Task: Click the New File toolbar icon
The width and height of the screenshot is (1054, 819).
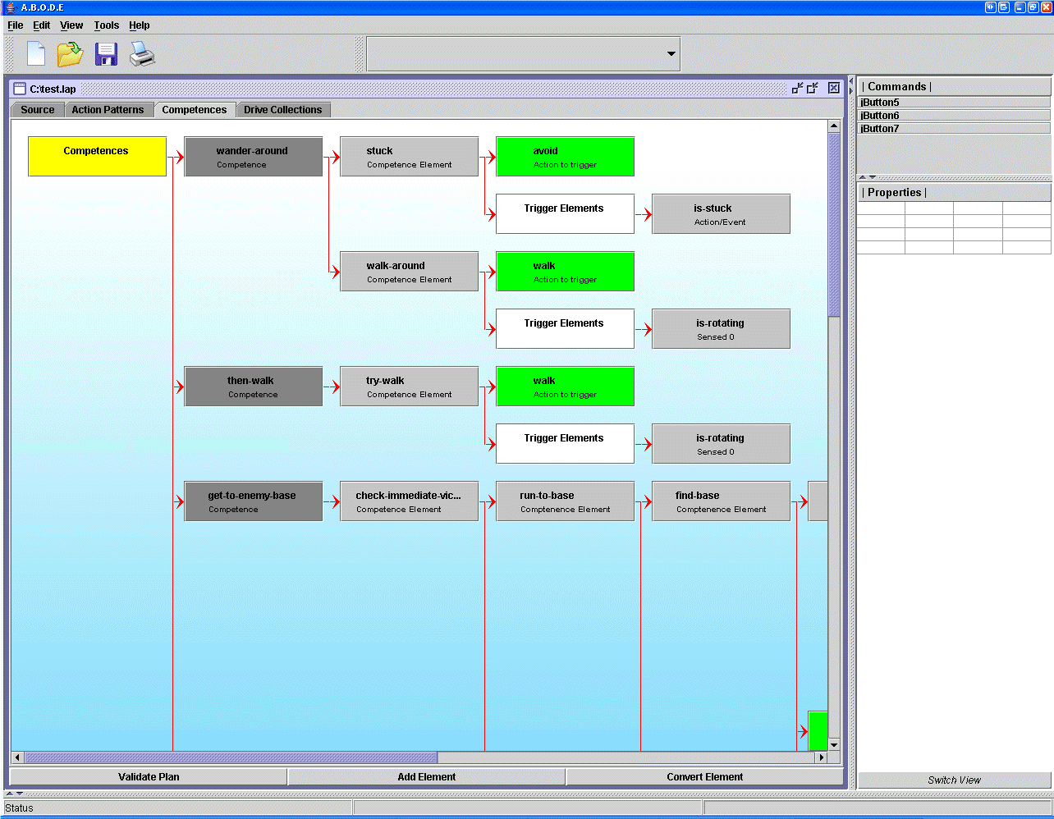Action: click(x=36, y=54)
